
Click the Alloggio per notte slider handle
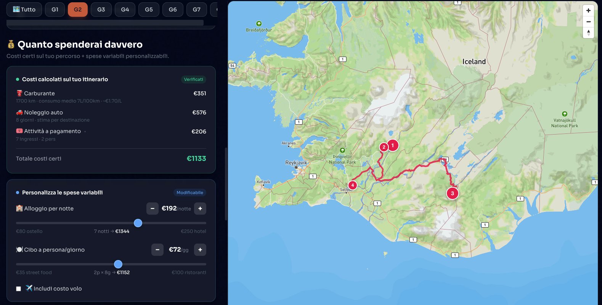[138, 223]
